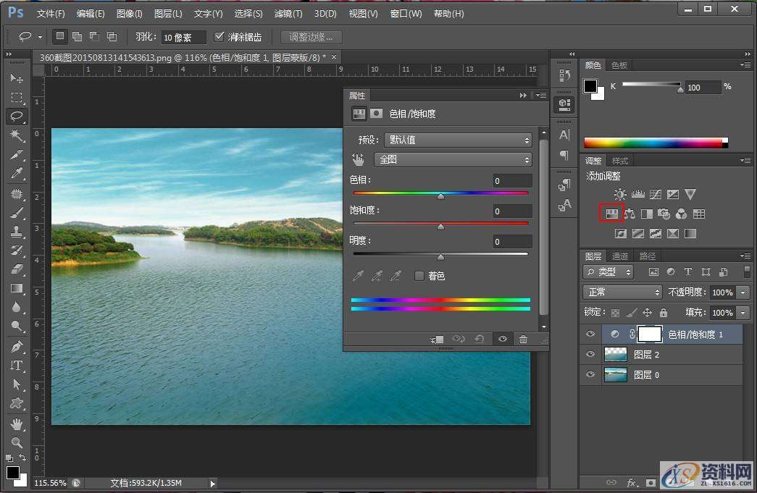Enable the 着色 (Colorize) checkbox

click(419, 276)
